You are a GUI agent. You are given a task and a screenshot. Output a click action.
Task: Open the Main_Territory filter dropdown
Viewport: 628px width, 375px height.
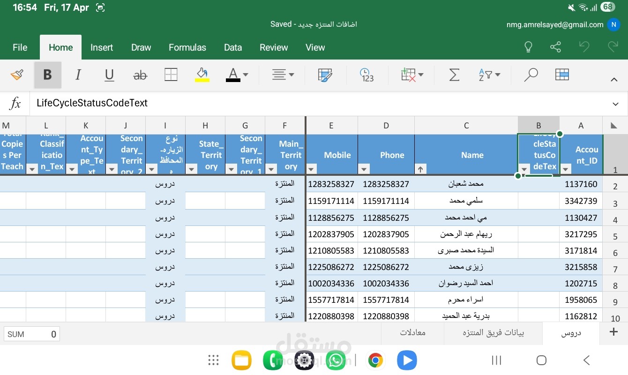coord(271,169)
